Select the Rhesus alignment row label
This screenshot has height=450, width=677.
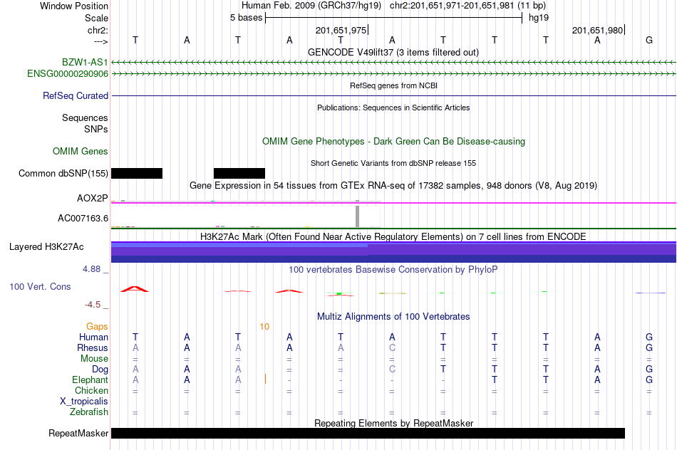coord(93,347)
